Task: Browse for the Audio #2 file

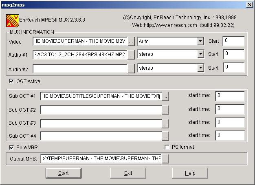Action: [131, 68]
